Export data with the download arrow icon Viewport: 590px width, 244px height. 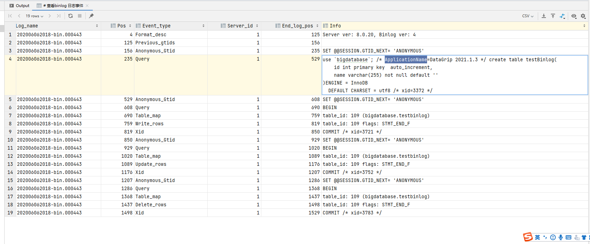pos(544,16)
